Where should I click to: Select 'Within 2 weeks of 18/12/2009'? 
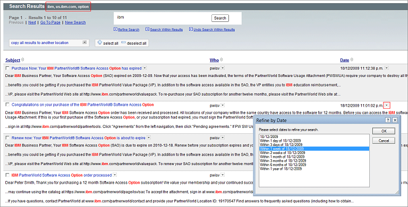pyautogui.click(x=314, y=153)
